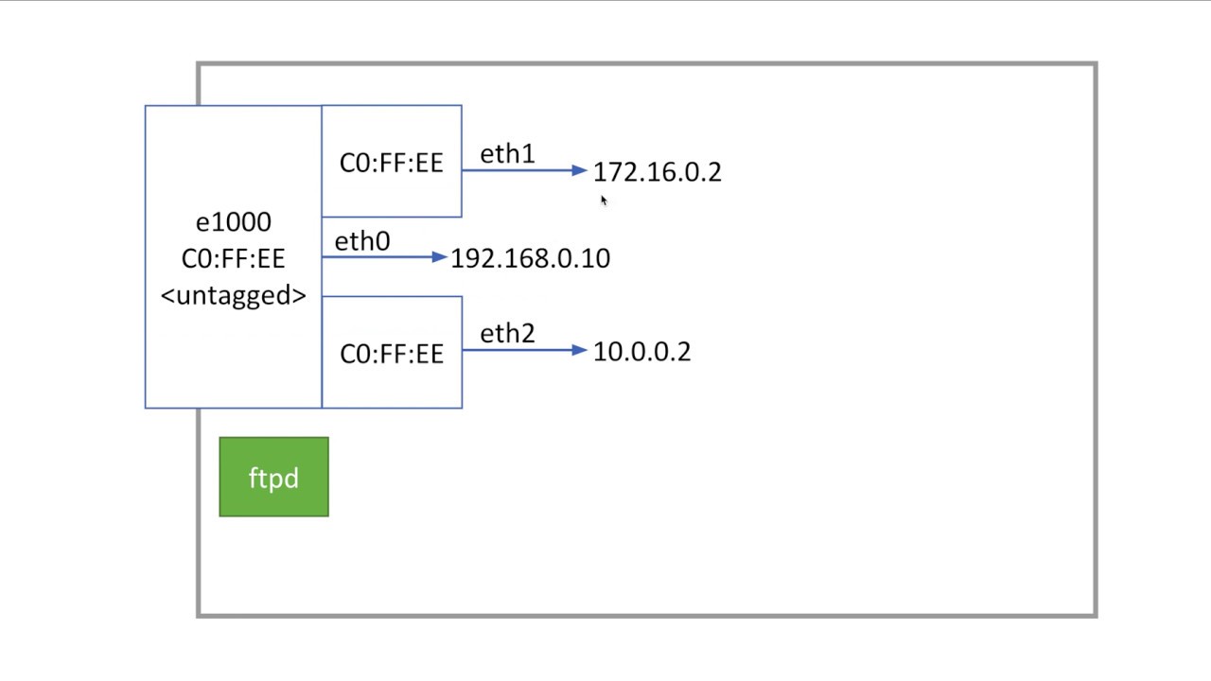Click the eth0 arrow head
1211x681 pixels.
click(x=439, y=256)
